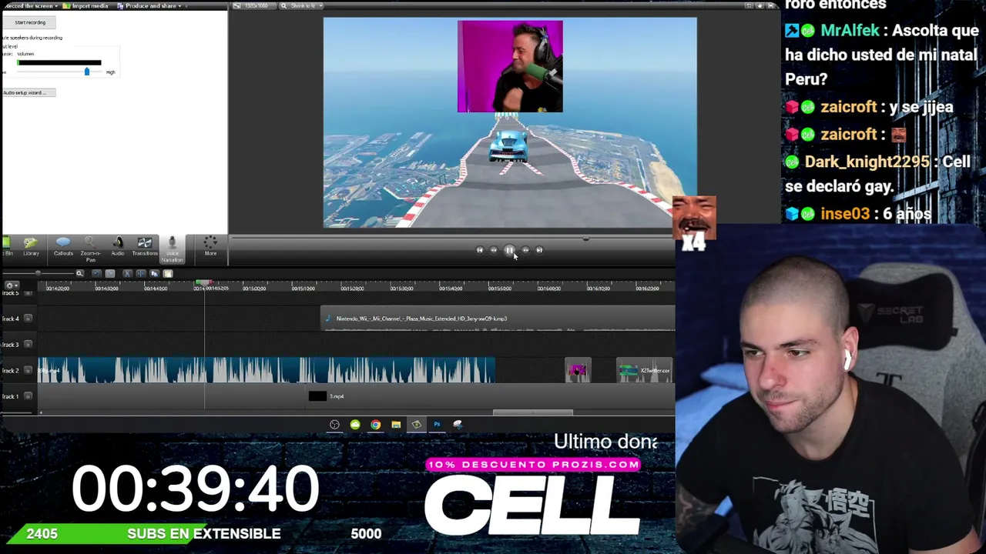Image resolution: width=986 pixels, height=554 pixels.
Task: Toggle the lock on Track 1
Action: tap(28, 396)
